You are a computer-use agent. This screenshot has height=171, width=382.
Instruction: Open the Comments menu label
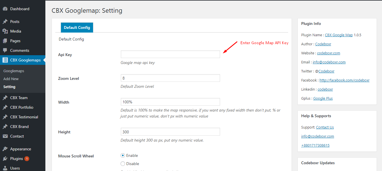[x=20, y=50]
